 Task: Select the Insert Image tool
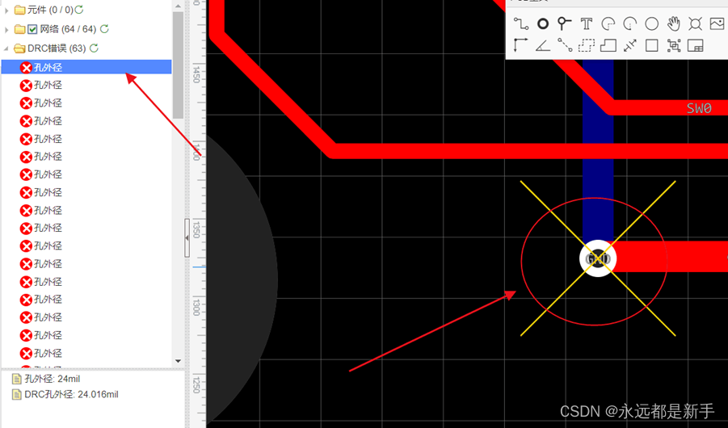pyautogui.click(x=717, y=23)
